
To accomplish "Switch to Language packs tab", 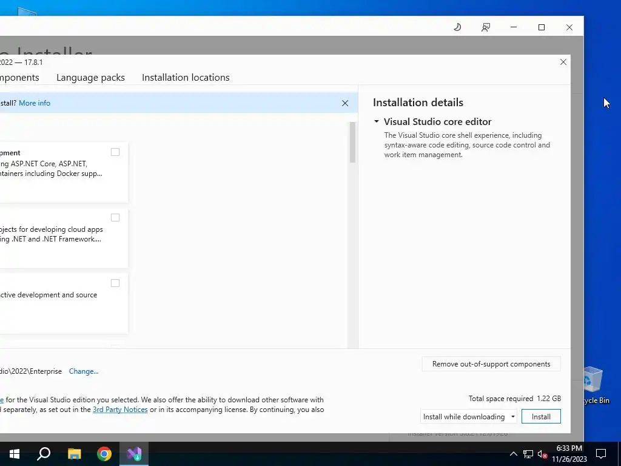I will tap(90, 77).
